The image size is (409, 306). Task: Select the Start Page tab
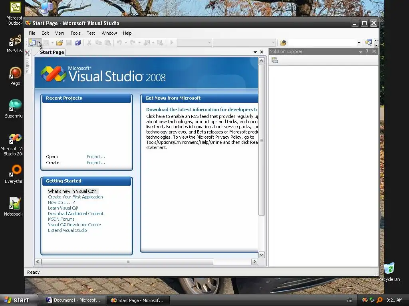pyautogui.click(x=52, y=52)
